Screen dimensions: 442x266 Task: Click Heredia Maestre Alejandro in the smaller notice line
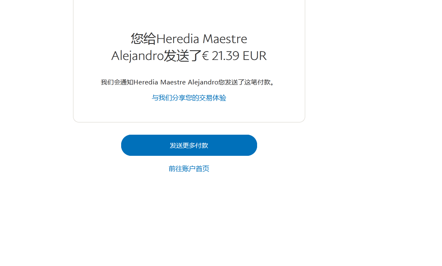pos(176,82)
